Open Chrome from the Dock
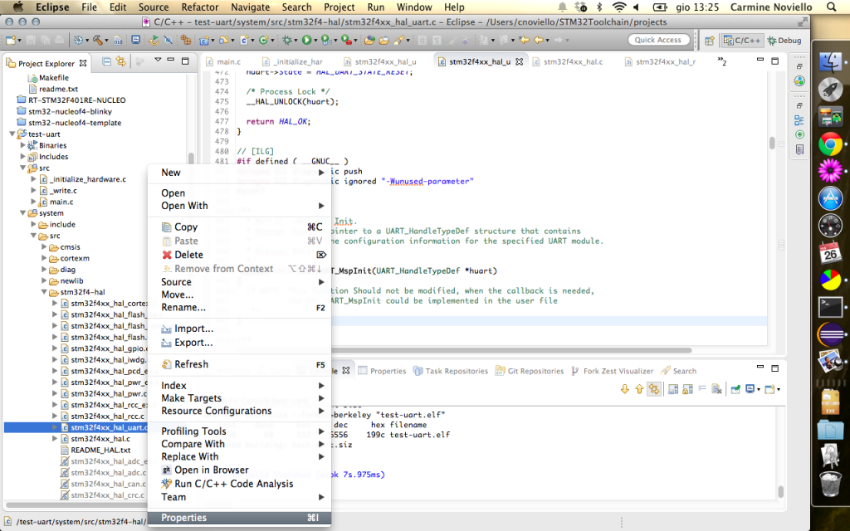Screen dimensions: 850x531 pos(830,144)
